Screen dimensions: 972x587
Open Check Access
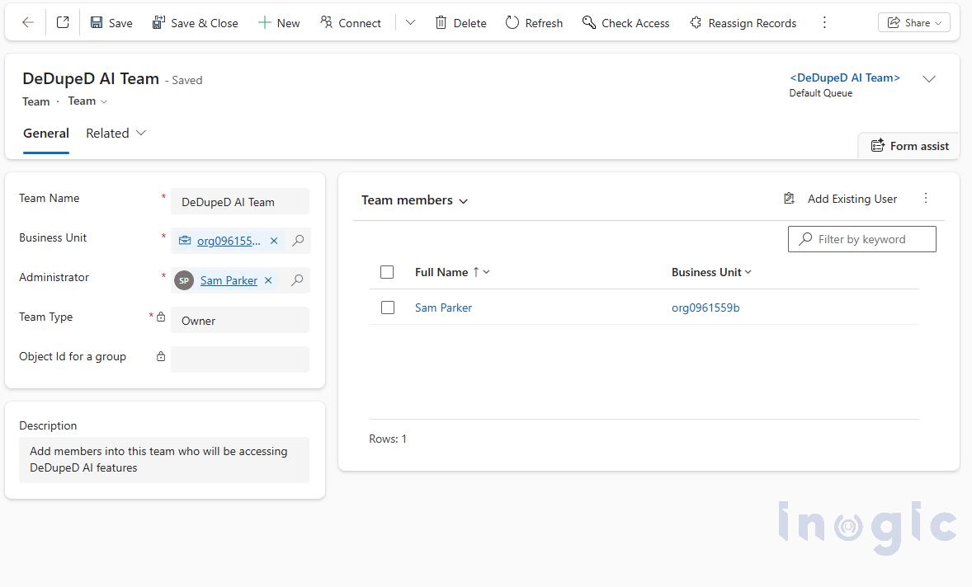tap(625, 23)
